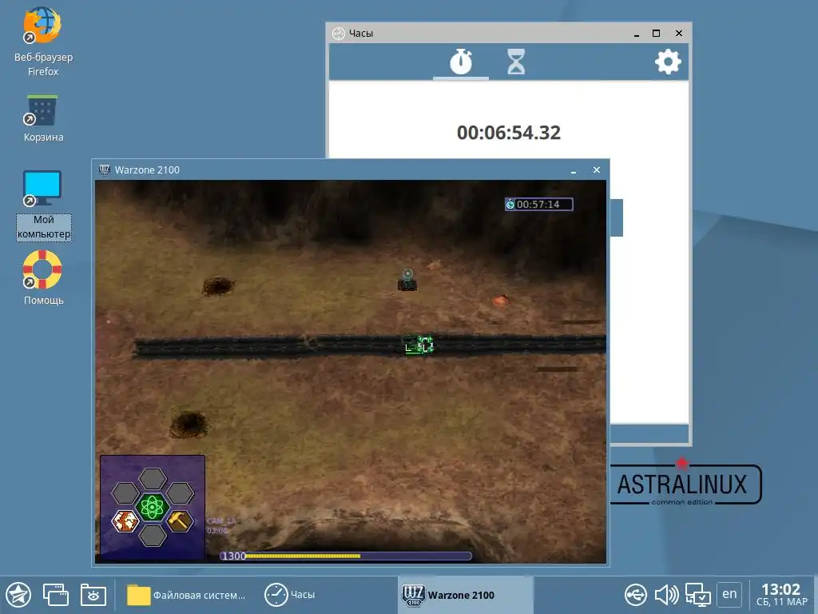Minimize the Warzone 2100 window

574,171
